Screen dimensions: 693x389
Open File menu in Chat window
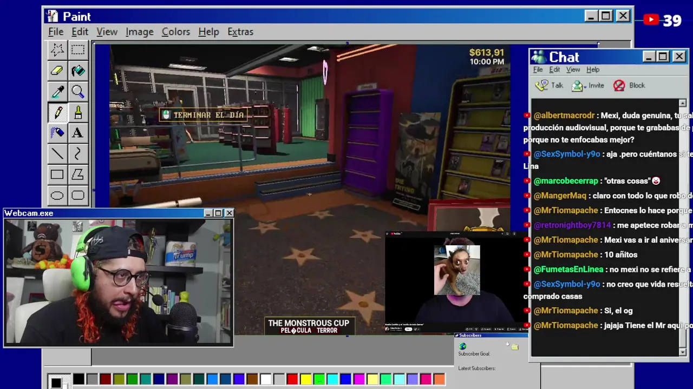(x=538, y=70)
